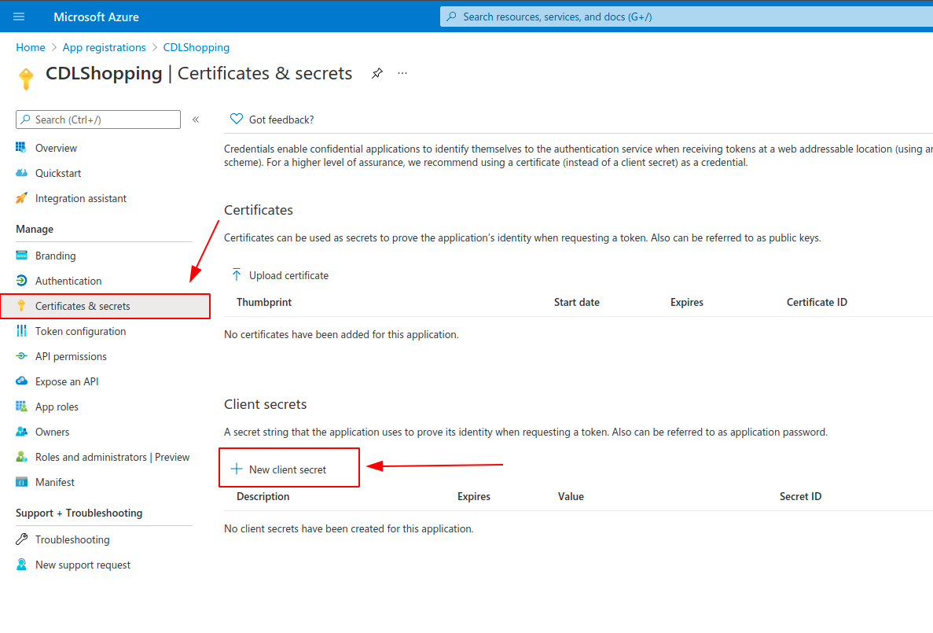Click the App roles icon
This screenshot has width=933, height=633.
[x=21, y=407]
